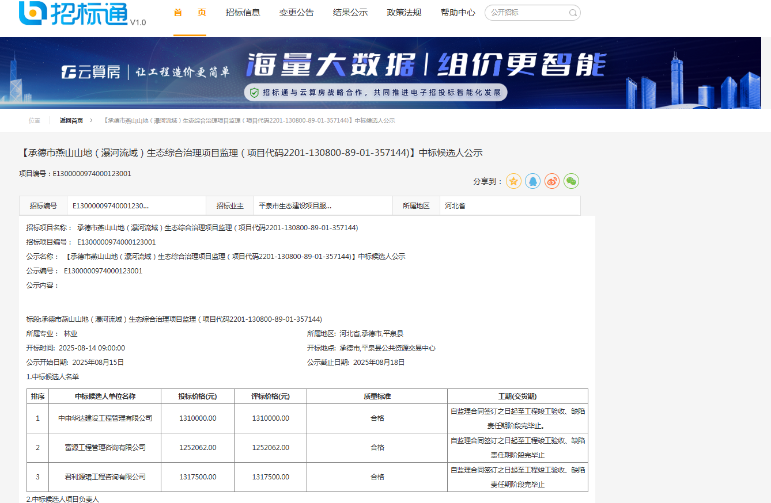Share to WeChat via green icon
771x503 pixels.
pyautogui.click(x=571, y=181)
